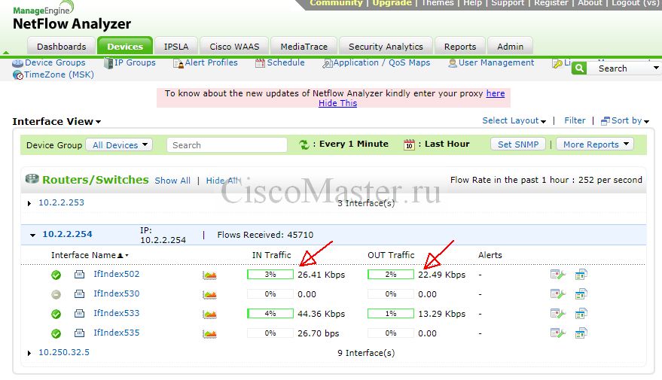Screen dimensions: 662x380
Task: Expand the 10.250.32.5 device row
Action: pos(29,353)
